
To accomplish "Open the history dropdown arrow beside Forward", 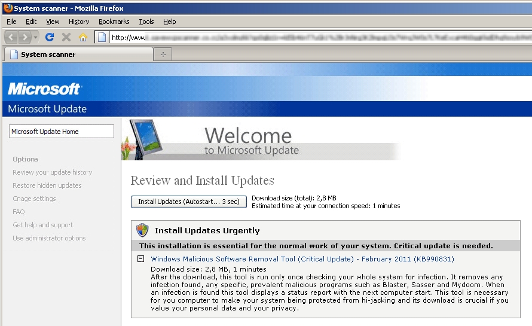I will (36, 37).
